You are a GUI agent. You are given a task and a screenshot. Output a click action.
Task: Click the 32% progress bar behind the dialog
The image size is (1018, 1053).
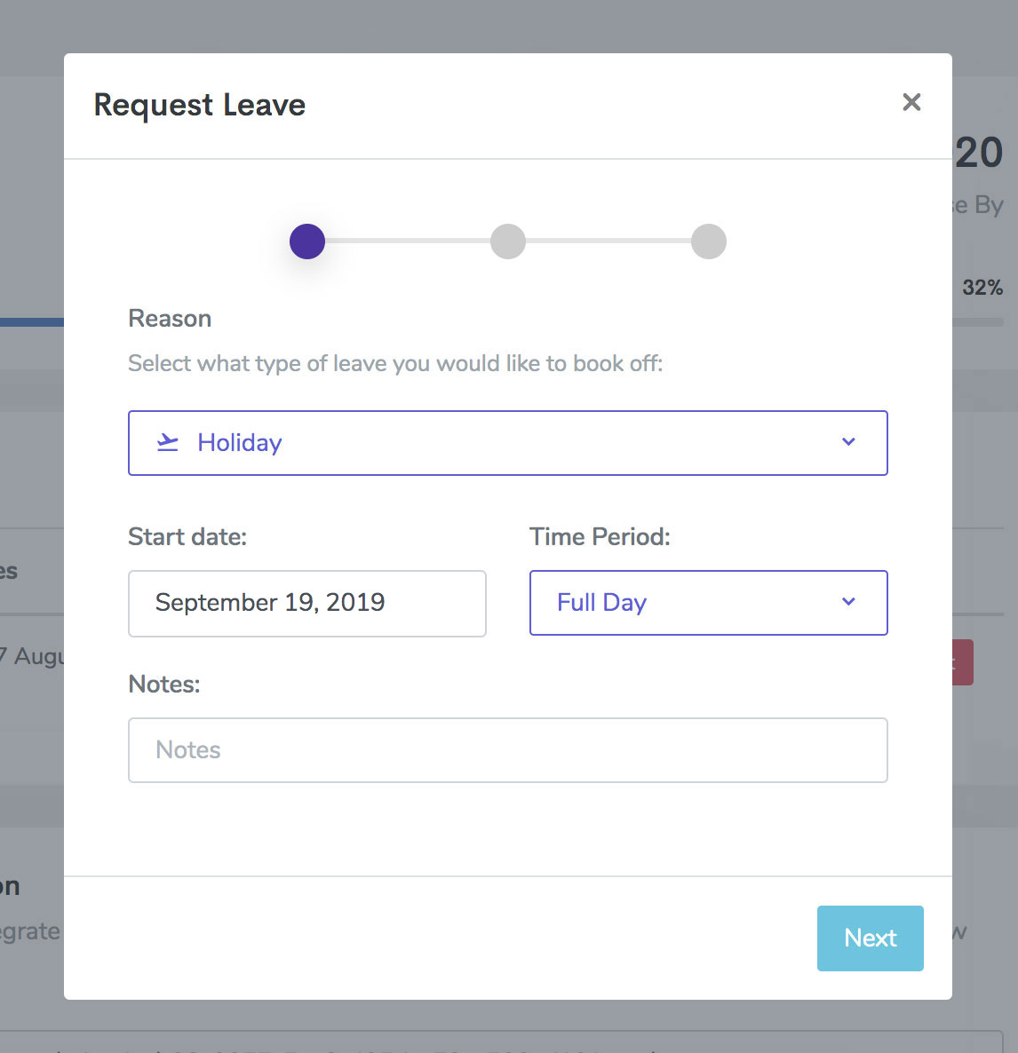977,322
